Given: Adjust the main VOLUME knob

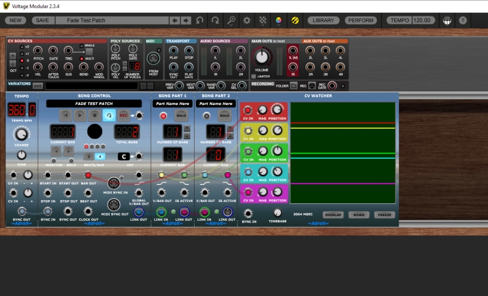Looking at the screenshot, I should tap(262, 57).
